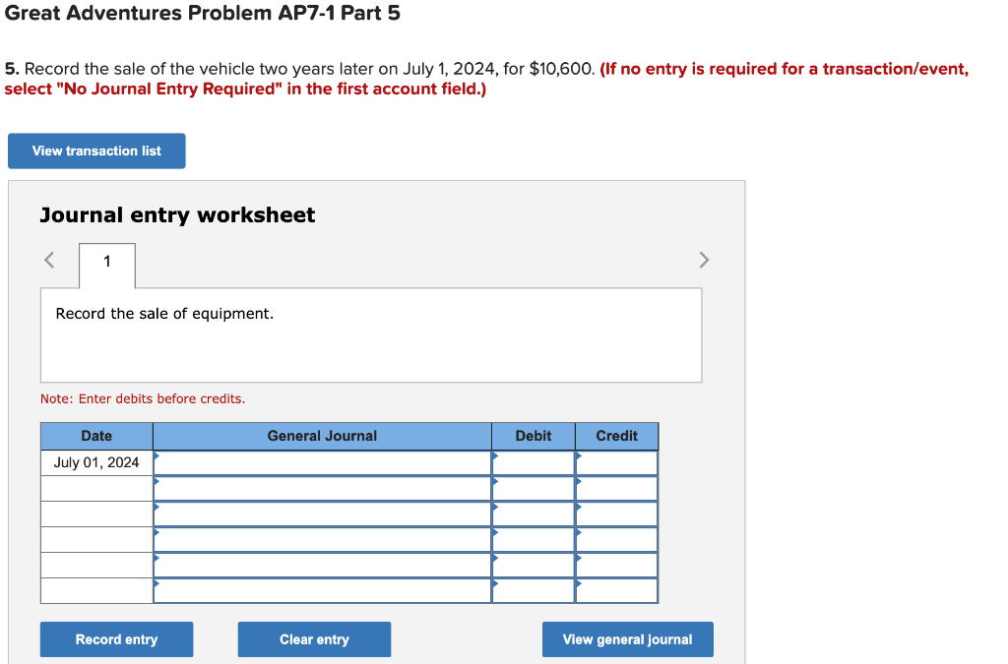Select sixth row General Journal account field
Screen dimensions: 1008x664
[322, 591]
